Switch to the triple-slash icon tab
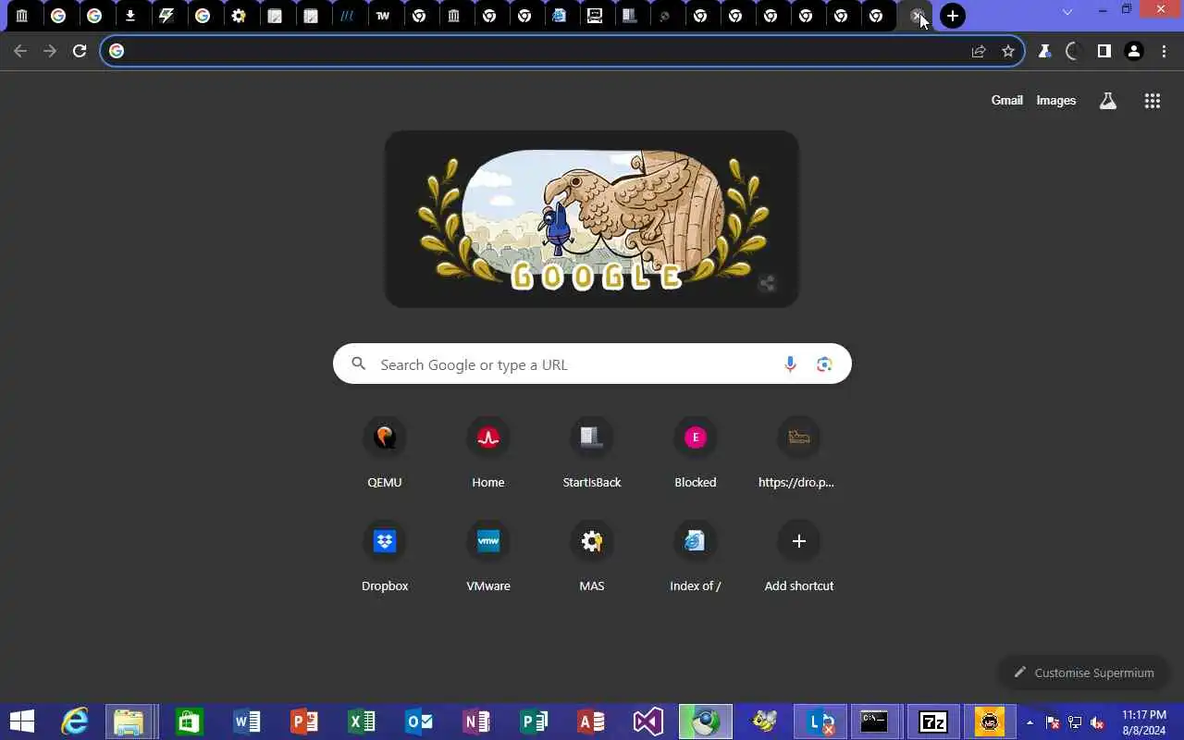 (x=347, y=16)
